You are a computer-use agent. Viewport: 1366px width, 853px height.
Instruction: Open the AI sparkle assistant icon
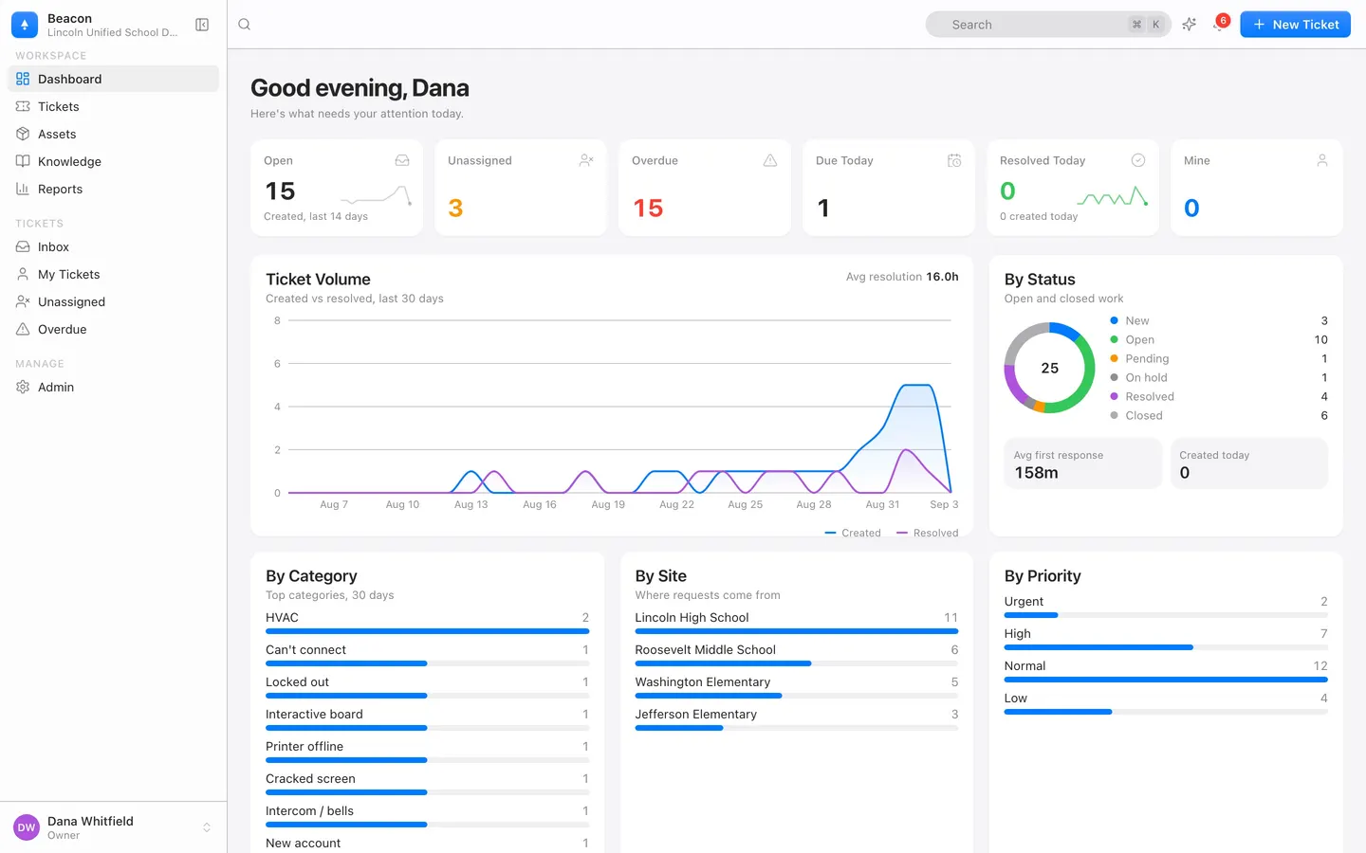pos(1190,25)
